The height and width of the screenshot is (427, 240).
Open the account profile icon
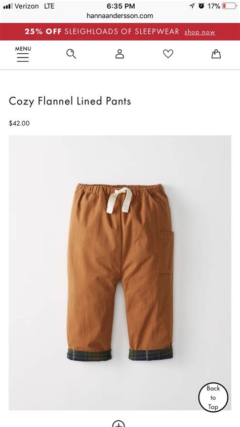coord(119,54)
